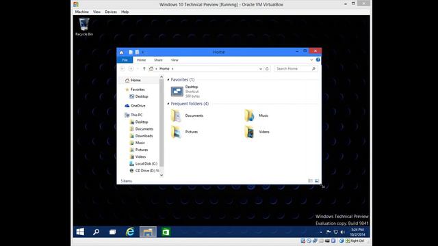The image size is (438, 246).
Task: Switch to the Share ribbon tab
Action: point(158,60)
